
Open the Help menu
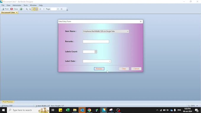tap(40, 5)
